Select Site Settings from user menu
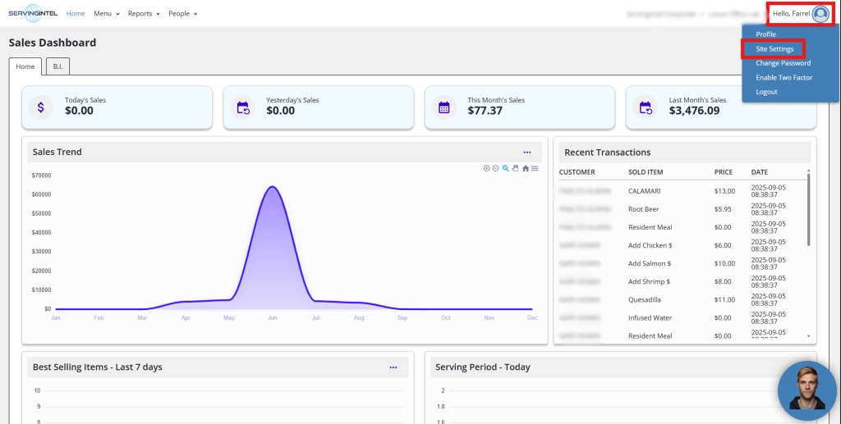Screen dimensions: 841x424 tap(774, 49)
